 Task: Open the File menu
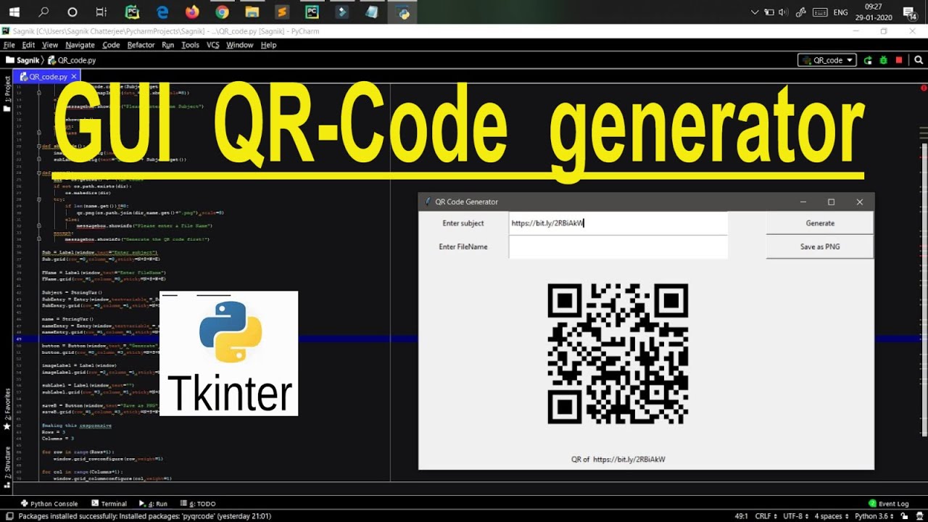click(x=9, y=45)
